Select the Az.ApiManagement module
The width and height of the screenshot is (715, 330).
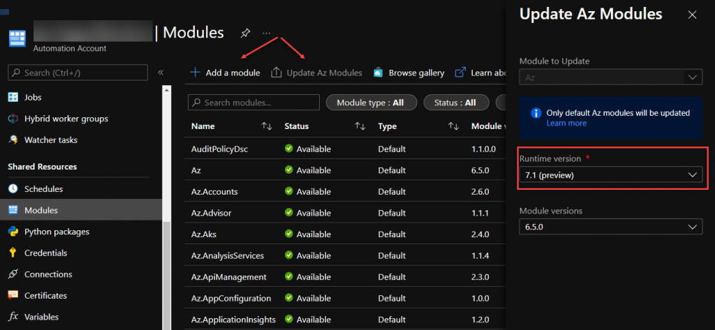tap(229, 277)
